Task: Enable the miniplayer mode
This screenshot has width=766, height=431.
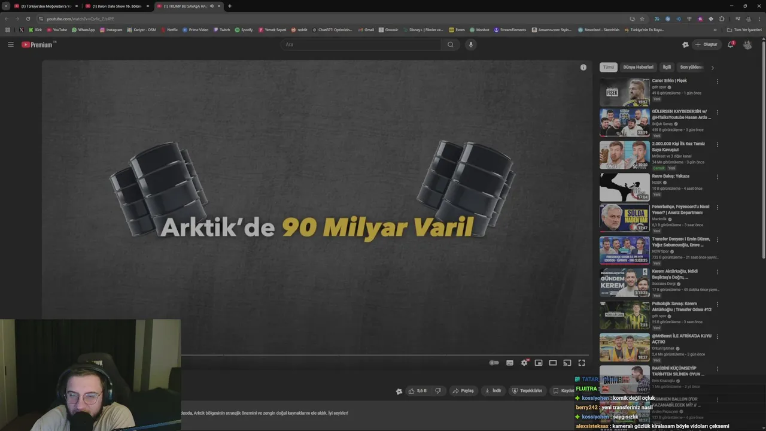Action: (x=539, y=363)
